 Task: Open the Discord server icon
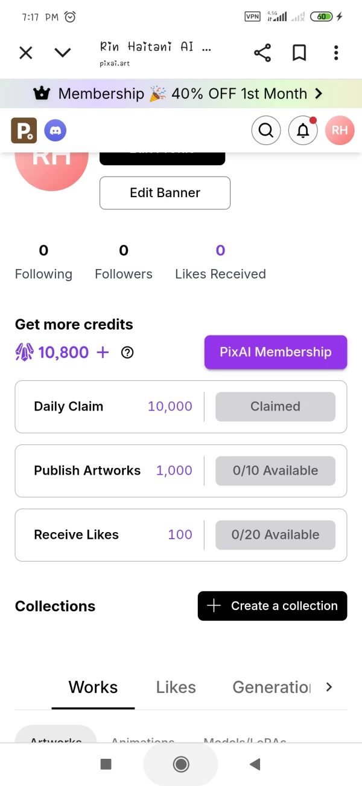56,130
